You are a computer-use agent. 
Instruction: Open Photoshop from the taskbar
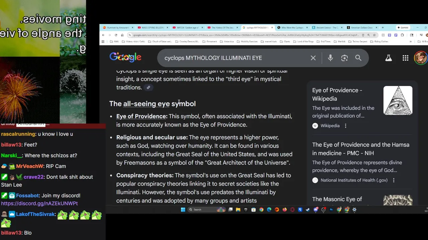click(x=331, y=210)
